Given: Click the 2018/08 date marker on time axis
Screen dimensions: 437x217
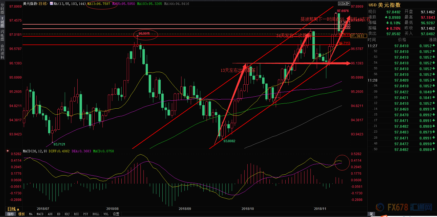Looking at the screenshot, I should (x=112, y=209).
